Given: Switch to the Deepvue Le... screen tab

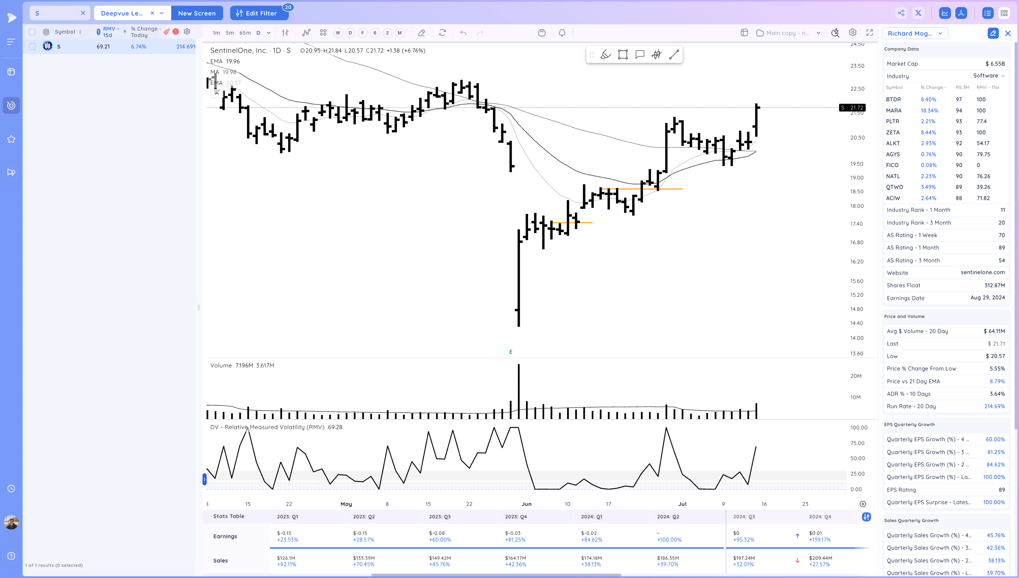Looking at the screenshot, I should tap(122, 13).
